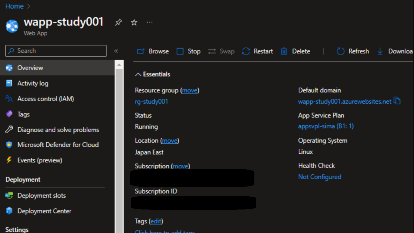Collapse the sidebar with double chevron
This screenshot has width=414, height=233.
[x=116, y=51]
